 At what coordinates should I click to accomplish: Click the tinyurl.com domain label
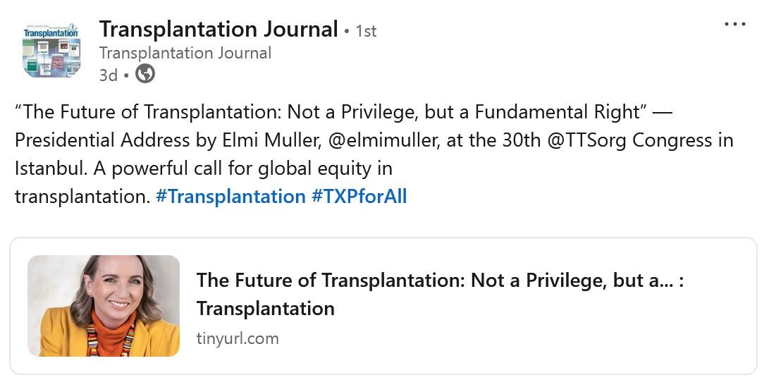click(238, 338)
